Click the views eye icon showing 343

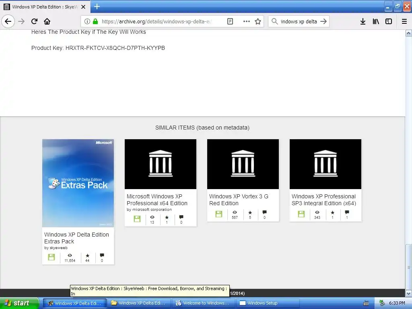(317, 212)
